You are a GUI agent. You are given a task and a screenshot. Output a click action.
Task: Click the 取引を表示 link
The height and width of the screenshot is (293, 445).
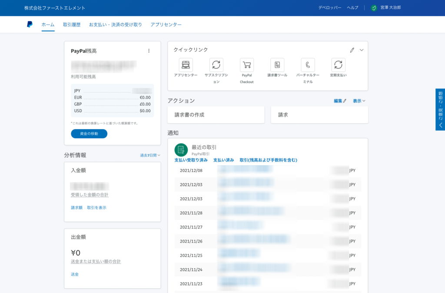pos(96,207)
